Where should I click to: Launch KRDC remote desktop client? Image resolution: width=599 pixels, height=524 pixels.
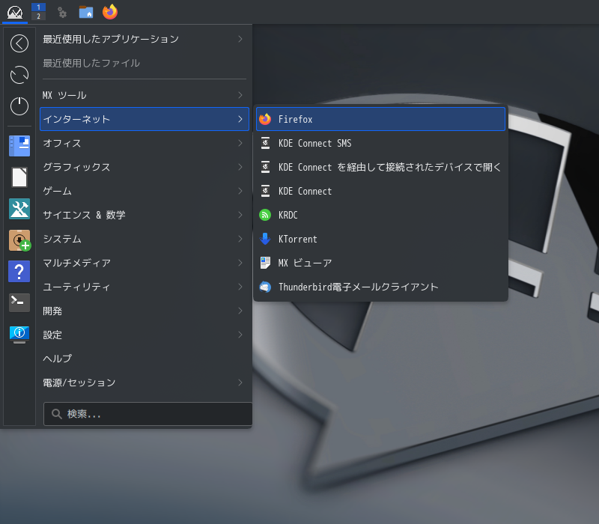pos(380,215)
